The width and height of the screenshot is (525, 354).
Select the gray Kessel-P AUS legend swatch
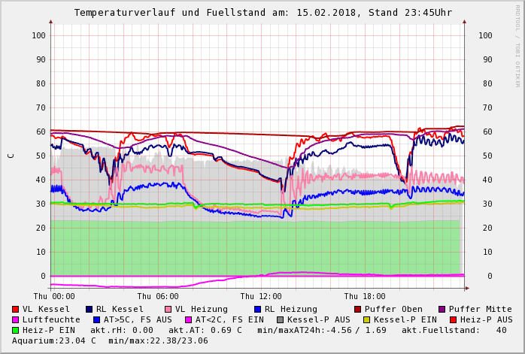tap(280, 319)
